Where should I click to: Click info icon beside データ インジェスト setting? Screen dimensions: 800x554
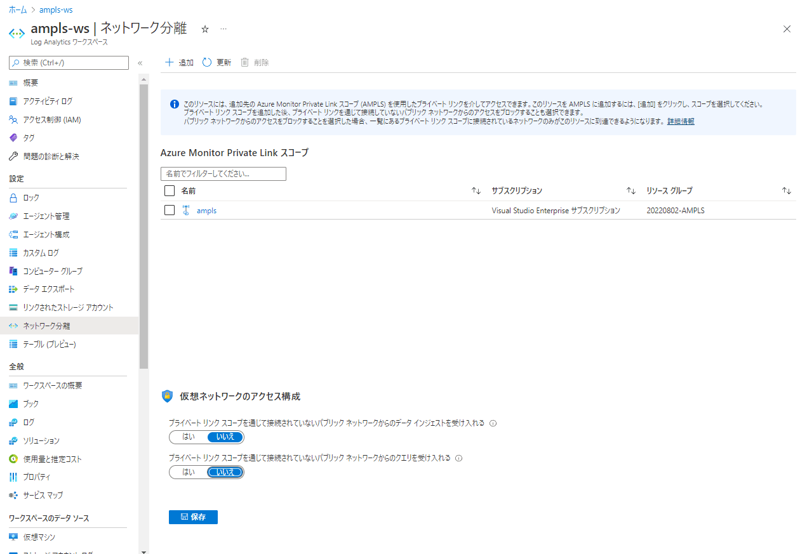[493, 423]
